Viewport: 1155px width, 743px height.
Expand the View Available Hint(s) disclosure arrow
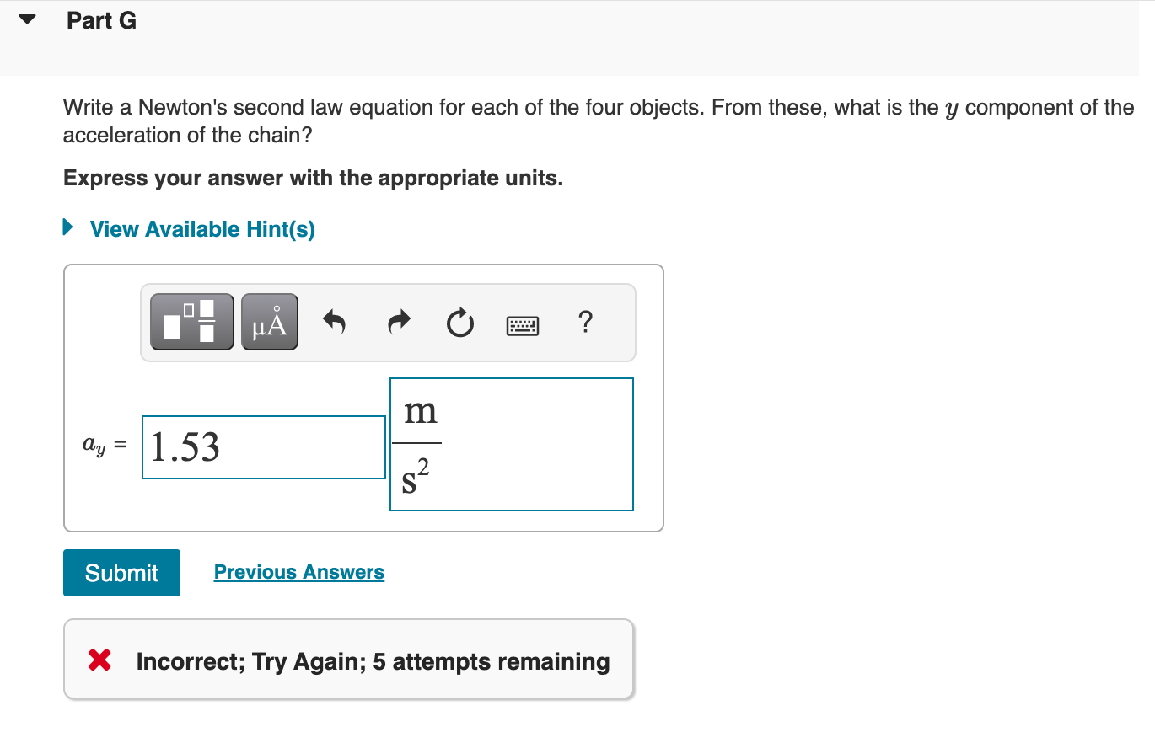[x=67, y=225]
